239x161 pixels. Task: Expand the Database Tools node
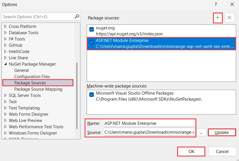(x=5, y=32)
